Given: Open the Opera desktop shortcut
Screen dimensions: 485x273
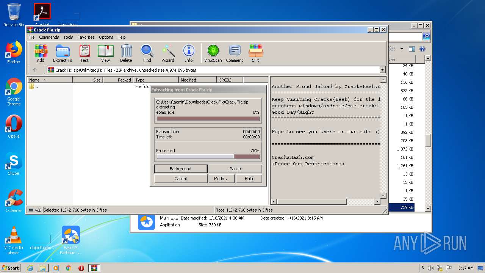Looking at the screenshot, I should click(14, 127).
